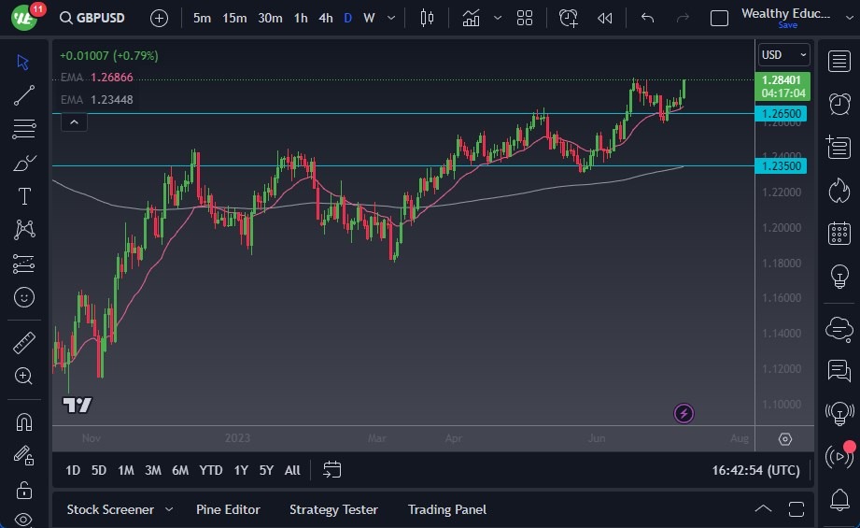Click the bar replay rewind icon
The width and height of the screenshot is (860, 528).
605,18
